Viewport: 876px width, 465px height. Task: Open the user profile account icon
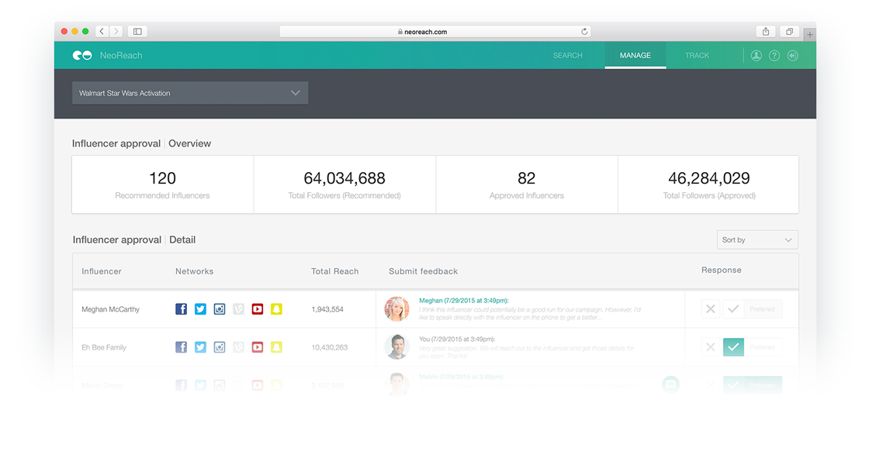pyautogui.click(x=756, y=55)
